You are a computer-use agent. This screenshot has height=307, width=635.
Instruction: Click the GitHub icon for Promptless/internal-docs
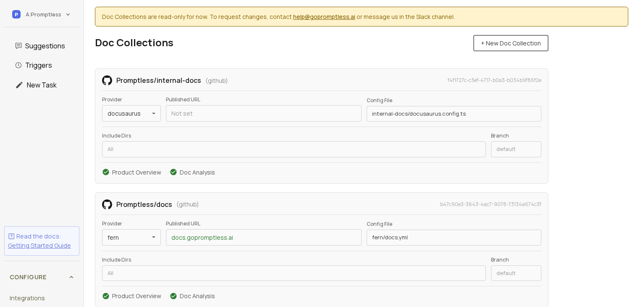(107, 80)
